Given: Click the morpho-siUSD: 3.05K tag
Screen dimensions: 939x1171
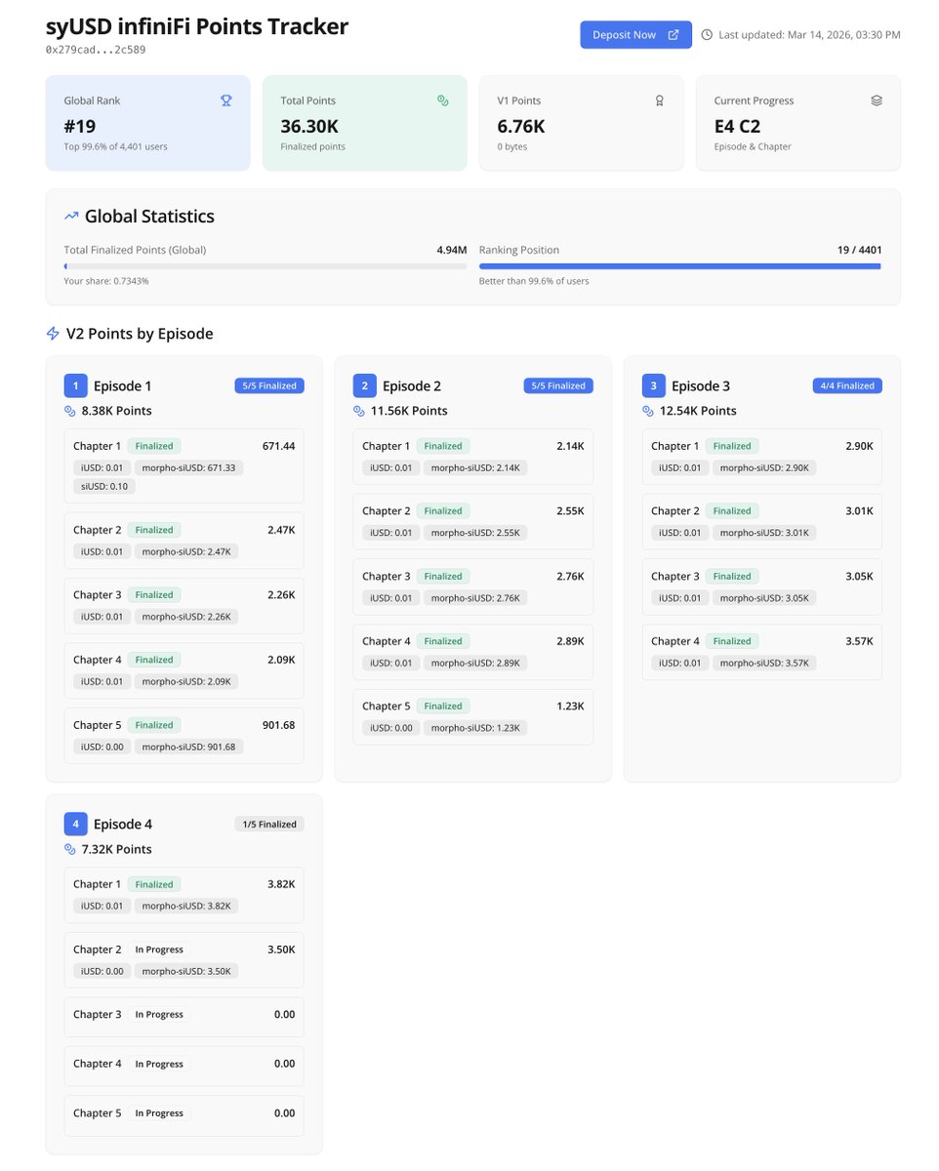Looking at the screenshot, I should point(764,597).
